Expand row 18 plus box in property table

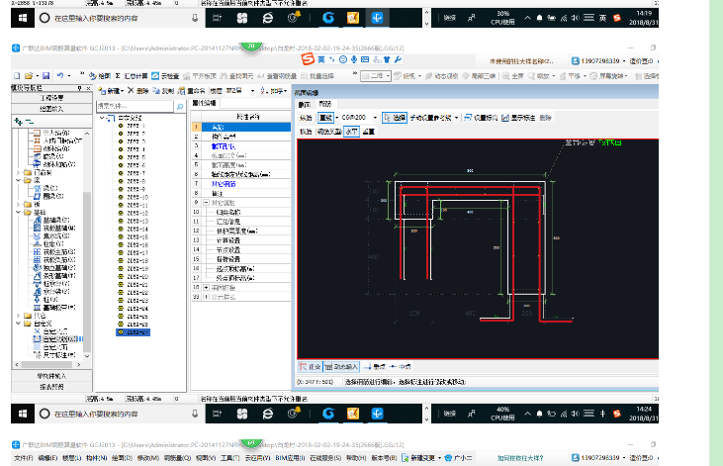coord(206,287)
